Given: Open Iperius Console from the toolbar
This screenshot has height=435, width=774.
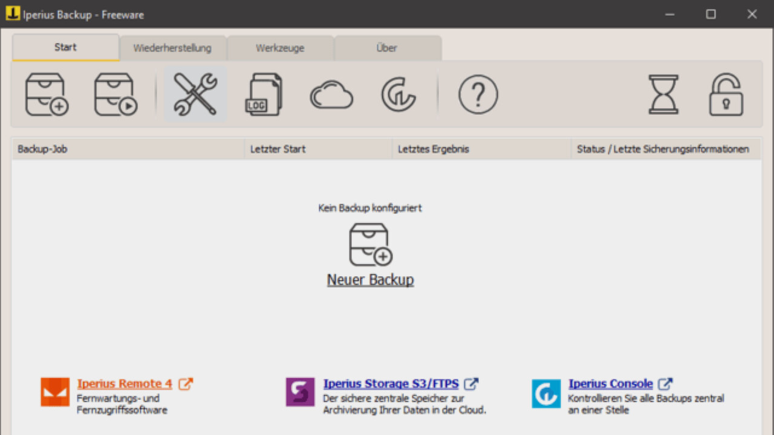Looking at the screenshot, I should [399, 94].
